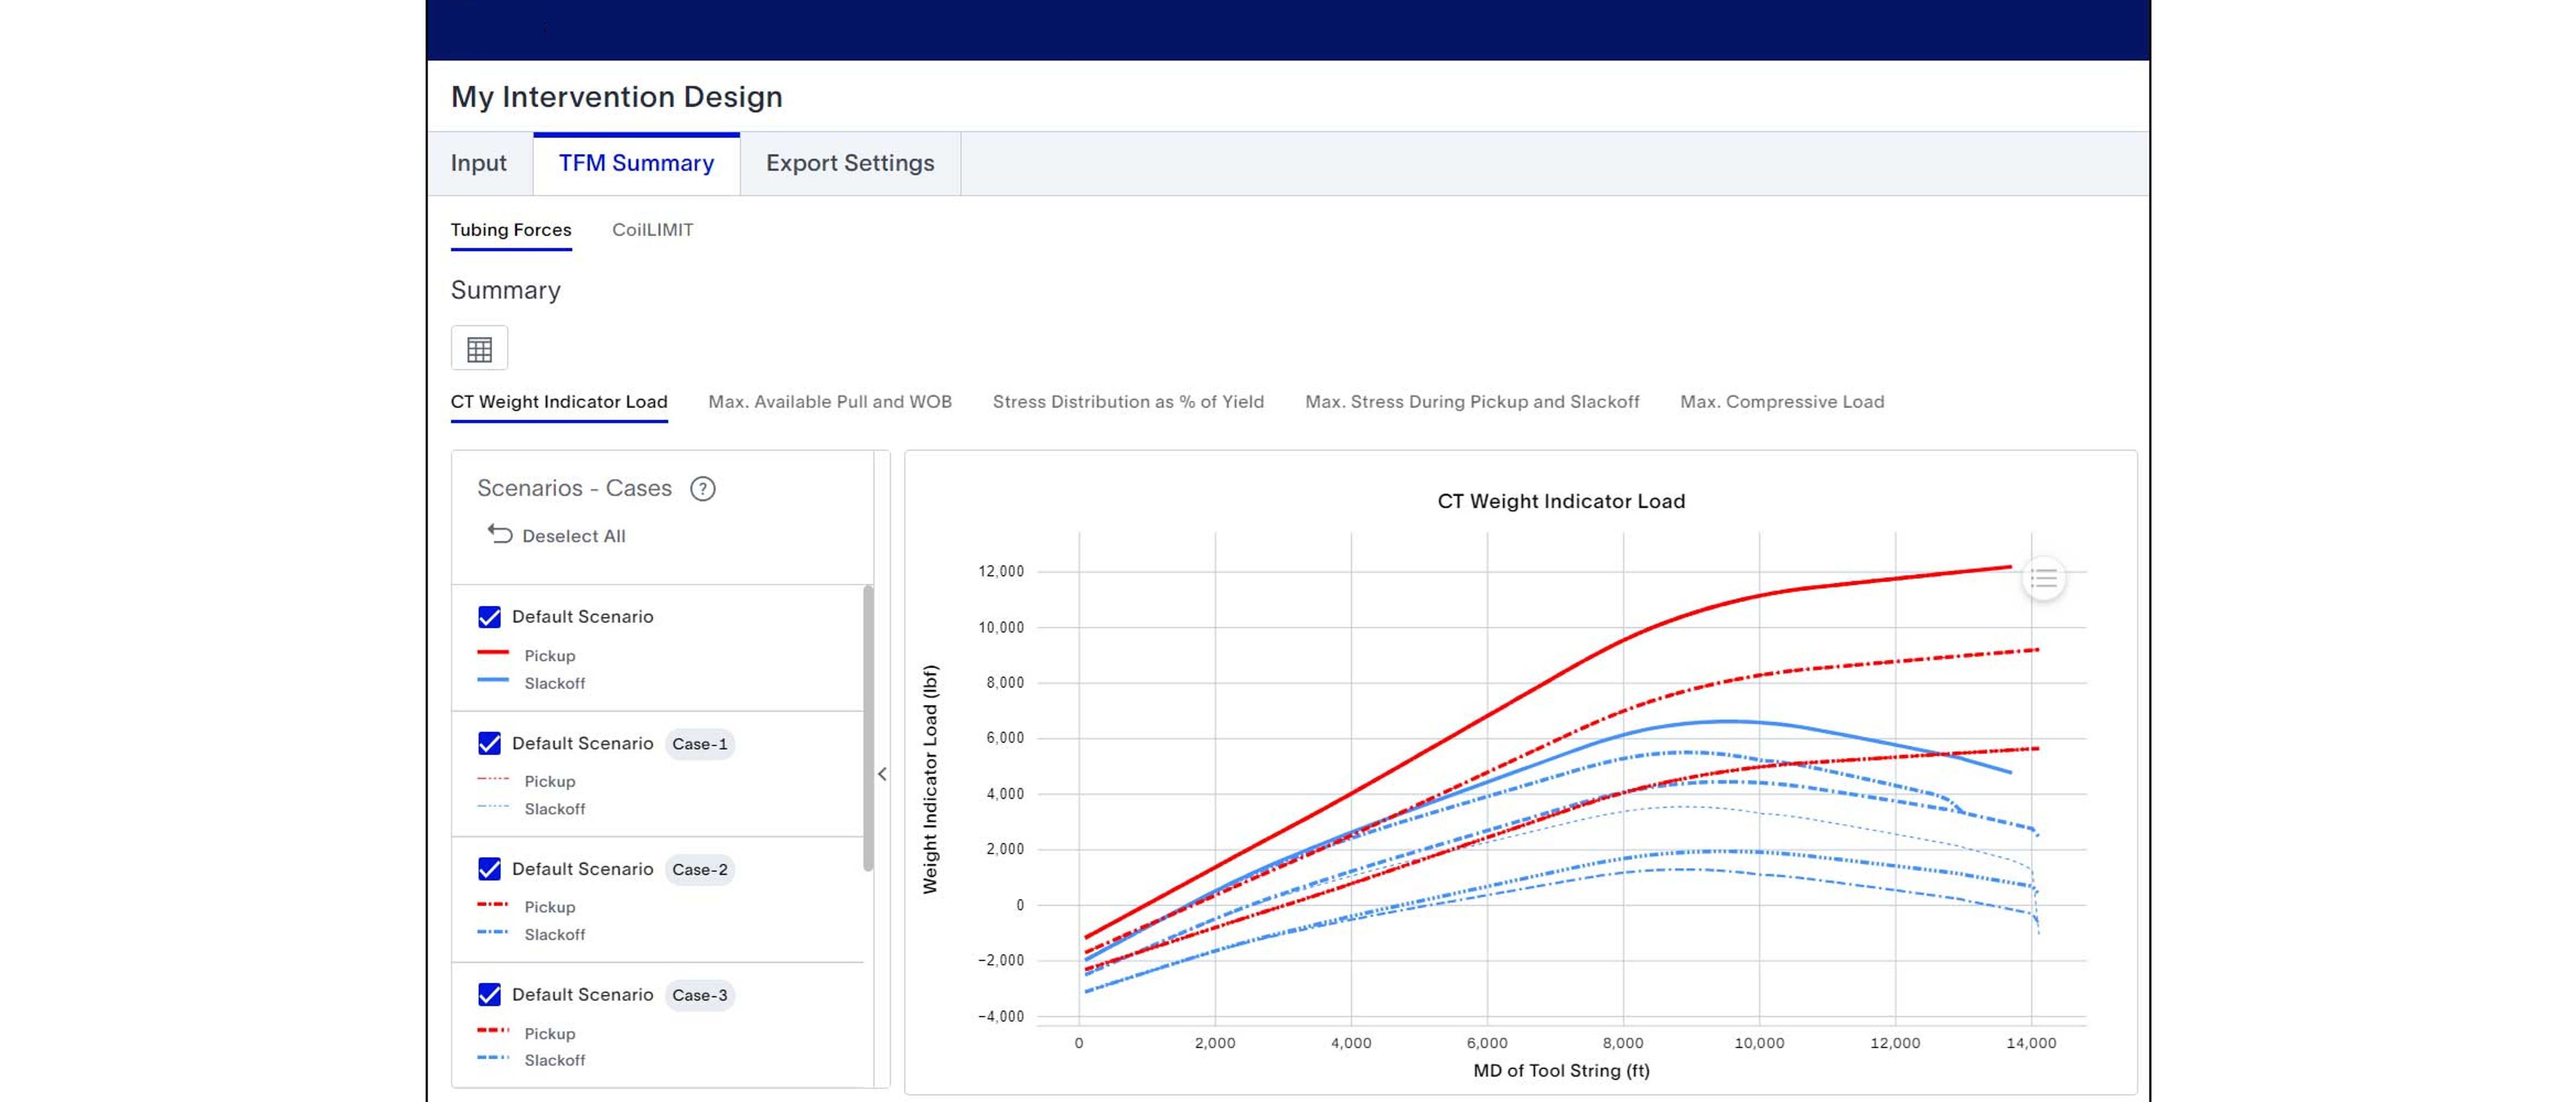Click the Deselect All undo arrow icon
Screen dimensions: 2576x1102
pyautogui.click(x=500, y=534)
